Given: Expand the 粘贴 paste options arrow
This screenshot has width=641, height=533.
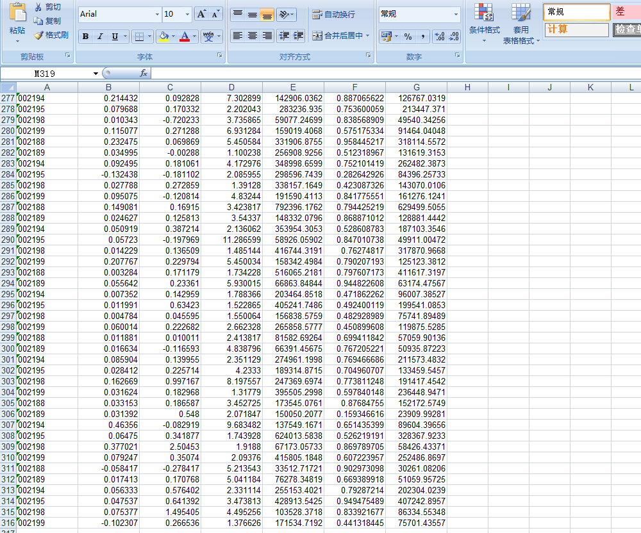Looking at the screenshot, I should 17,41.
